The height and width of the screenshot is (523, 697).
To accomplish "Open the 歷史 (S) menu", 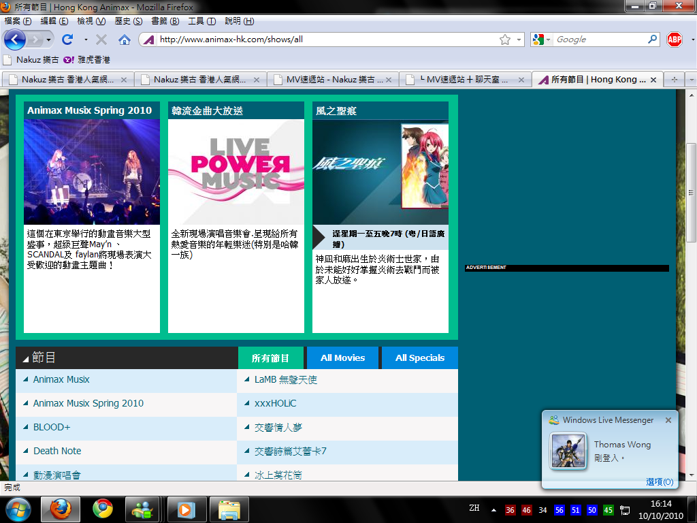I will [128, 21].
